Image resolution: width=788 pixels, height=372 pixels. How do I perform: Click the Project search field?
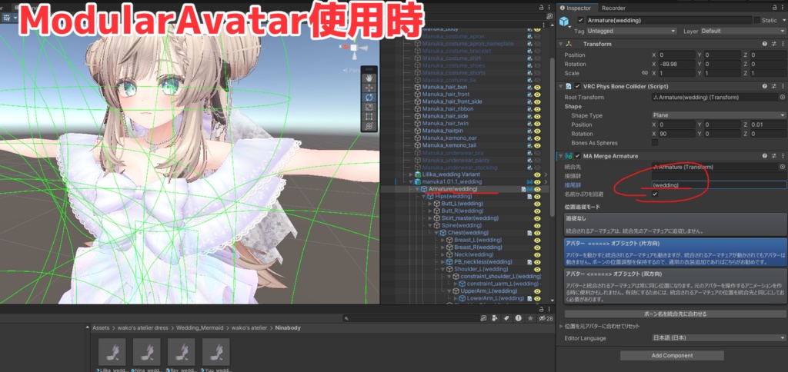tap(411, 318)
